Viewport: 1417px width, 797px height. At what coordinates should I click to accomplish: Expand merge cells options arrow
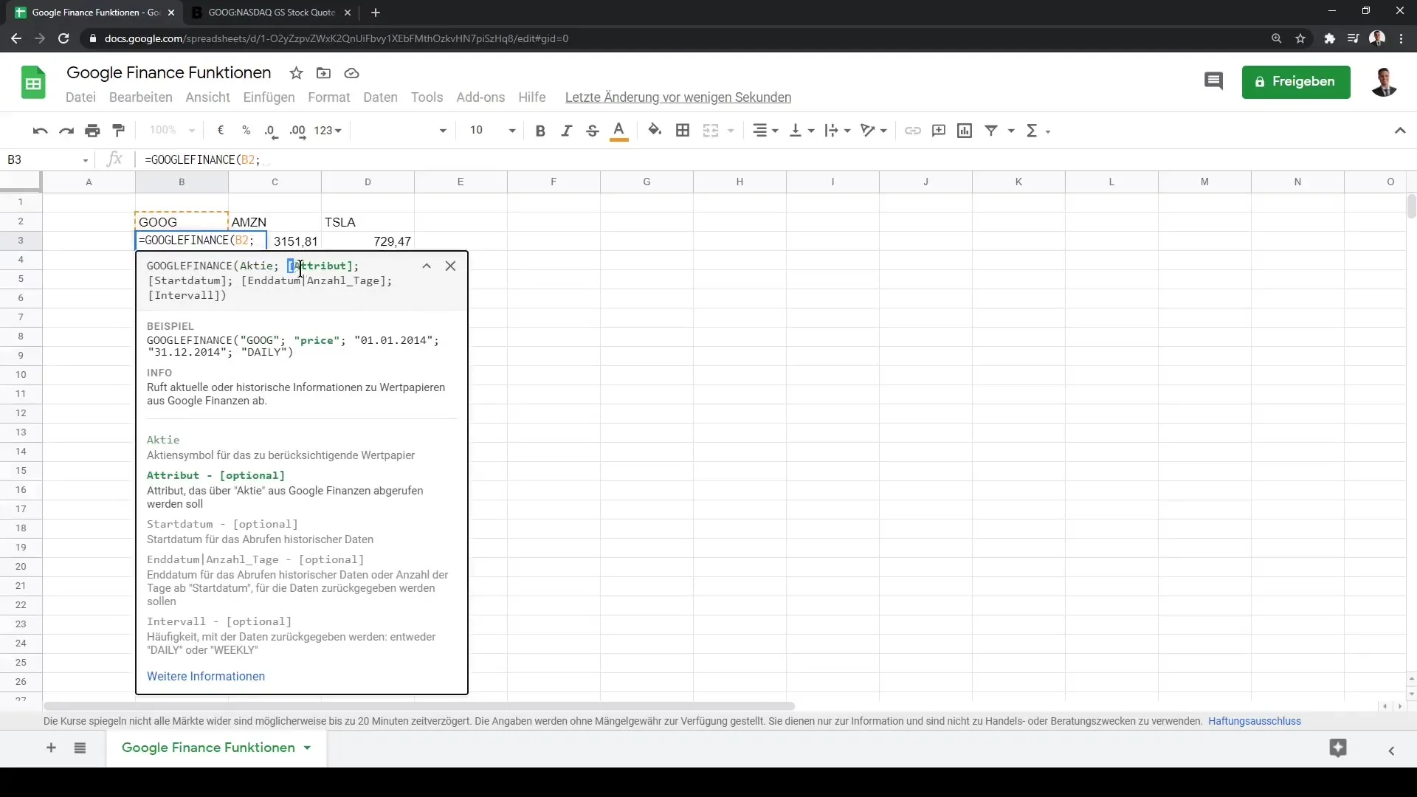click(731, 131)
